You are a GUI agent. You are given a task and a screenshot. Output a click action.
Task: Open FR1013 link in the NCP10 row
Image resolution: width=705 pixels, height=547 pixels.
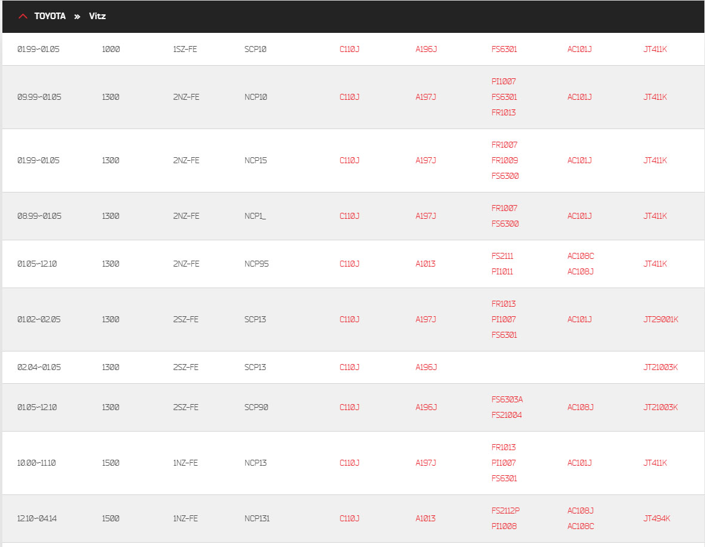503,112
